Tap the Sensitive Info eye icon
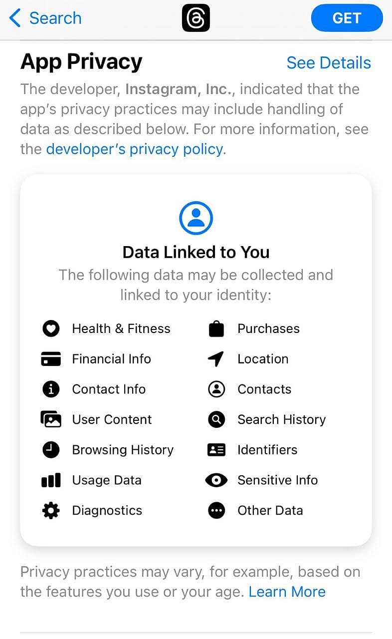392x639 pixels. (x=216, y=480)
